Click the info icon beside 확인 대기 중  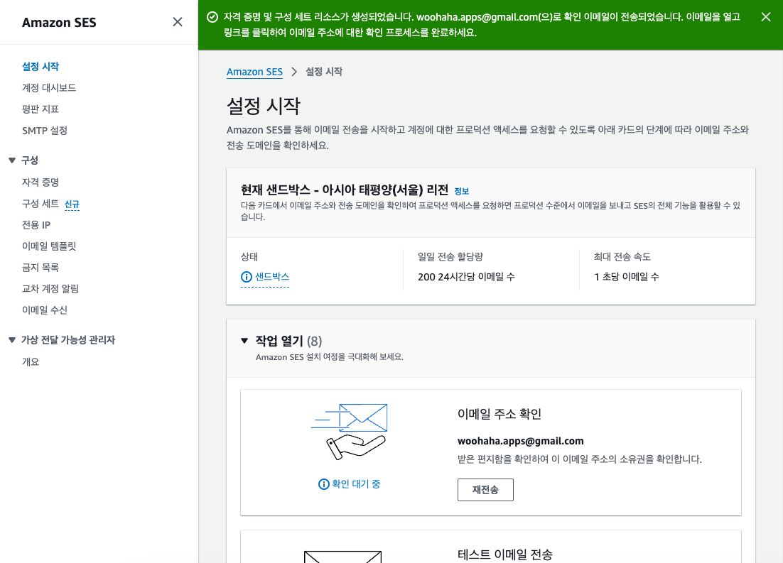323,484
